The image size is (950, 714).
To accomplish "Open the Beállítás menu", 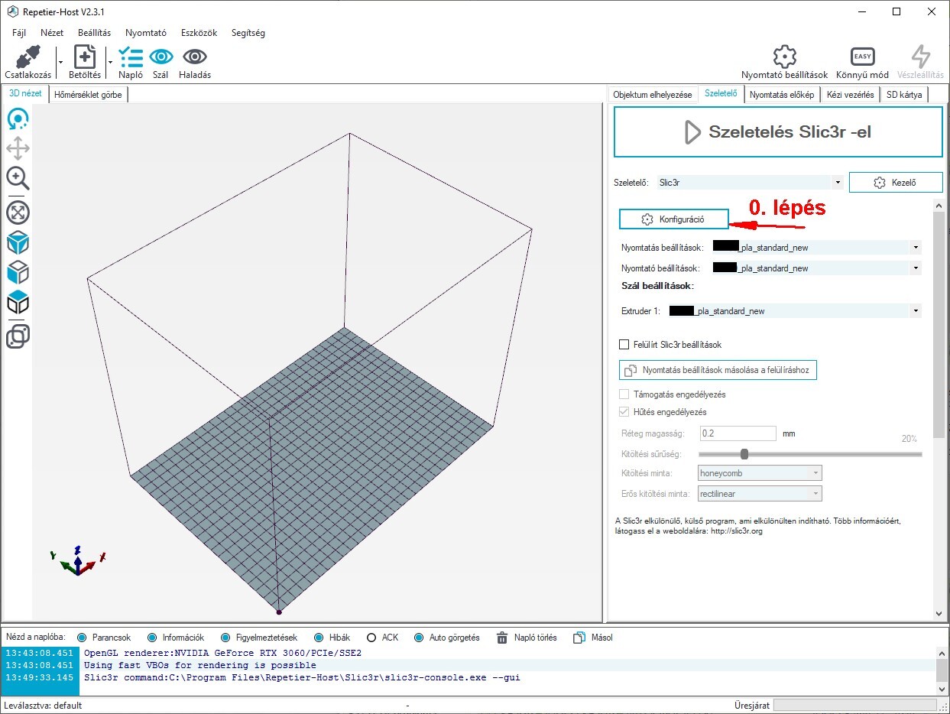I will (x=94, y=33).
